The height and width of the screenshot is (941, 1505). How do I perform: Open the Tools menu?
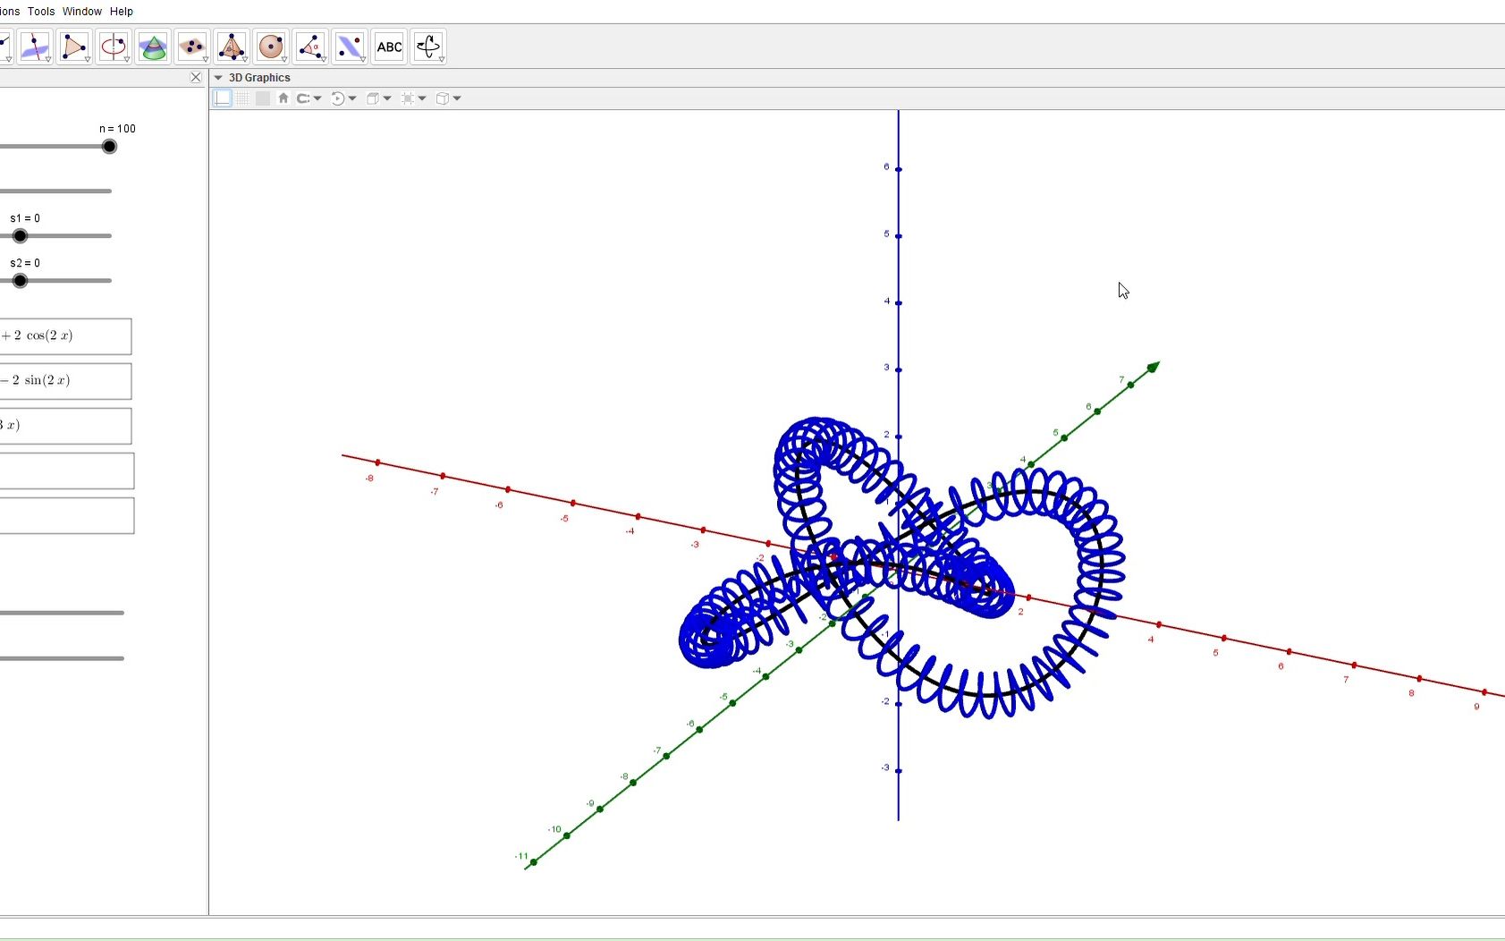click(x=40, y=11)
